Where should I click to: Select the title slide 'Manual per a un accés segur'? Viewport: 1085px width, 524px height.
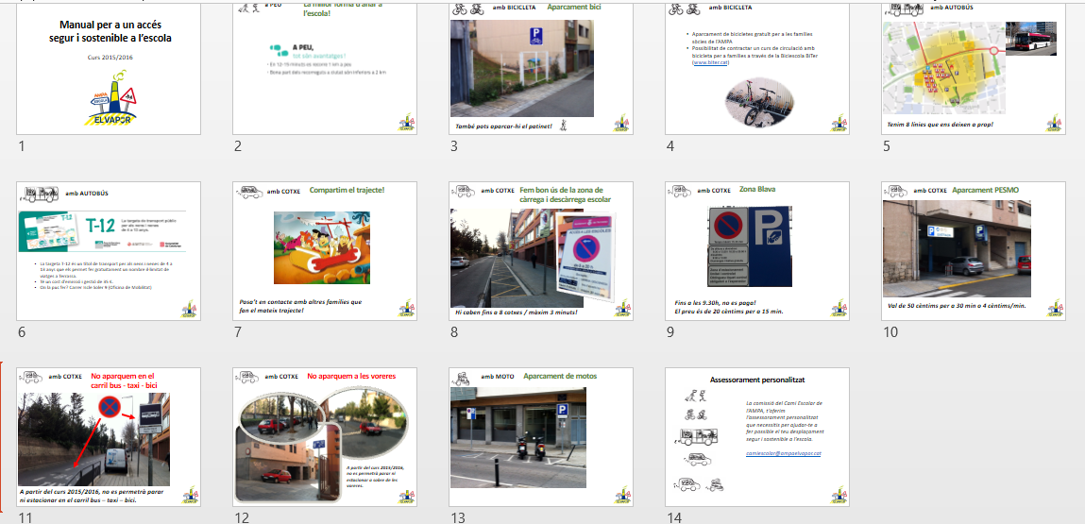(110, 66)
